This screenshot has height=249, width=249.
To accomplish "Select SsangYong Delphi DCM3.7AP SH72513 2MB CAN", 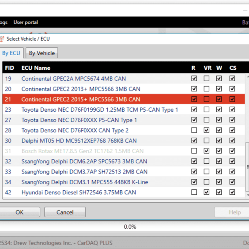I will (x=124, y=171).
